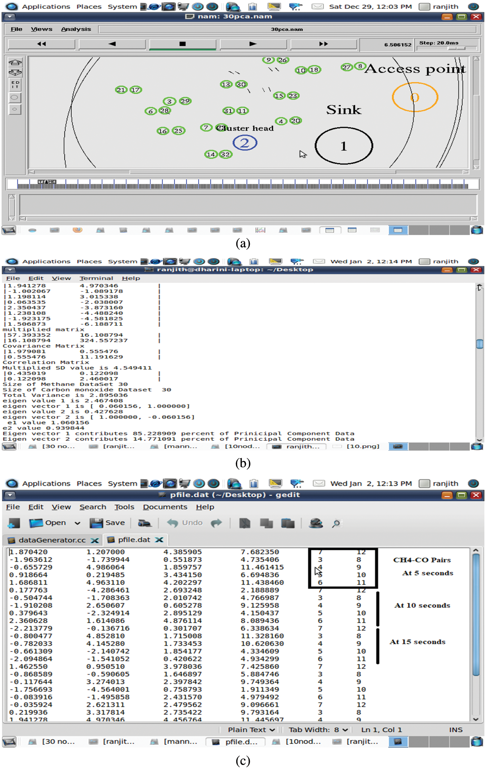The image size is (486, 770).
Task: Expand the arrow next to Open in gedit
Action: (77, 523)
